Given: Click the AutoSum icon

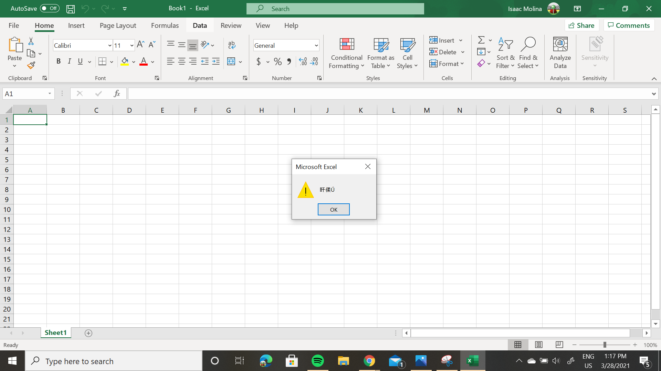Looking at the screenshot, I should coord(481,40).
